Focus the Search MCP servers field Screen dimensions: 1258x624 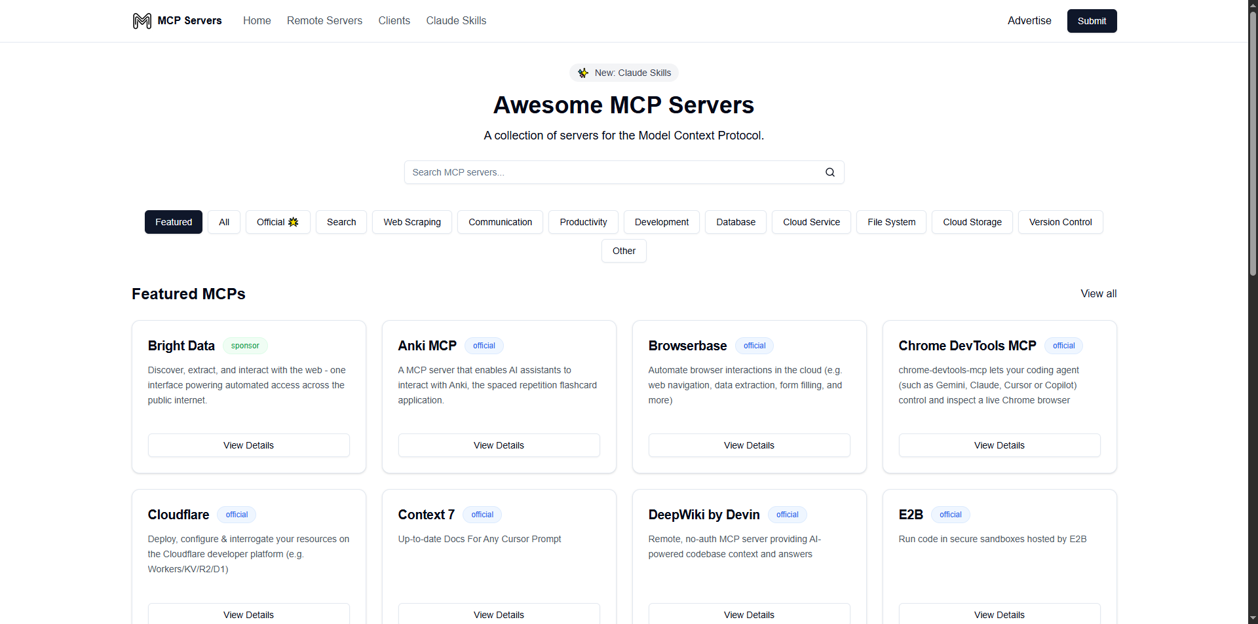tap(613, 172)
